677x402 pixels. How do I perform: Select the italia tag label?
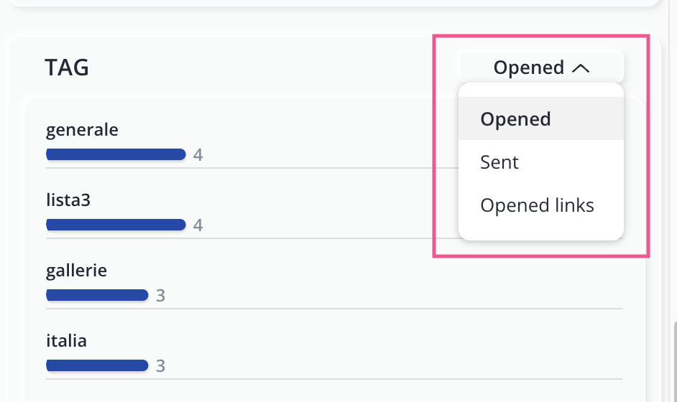click(66, 340)
